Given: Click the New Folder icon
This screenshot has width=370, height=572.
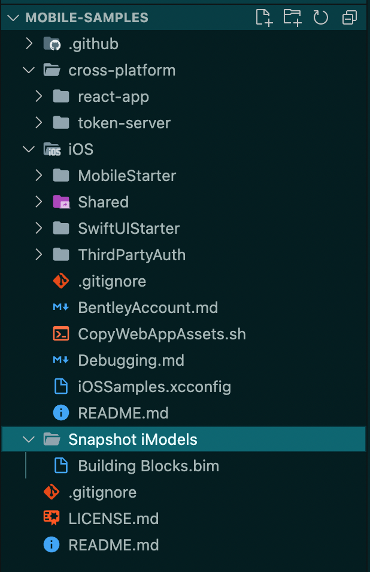Looking at the screenshot, I should [x=292, y=17].
